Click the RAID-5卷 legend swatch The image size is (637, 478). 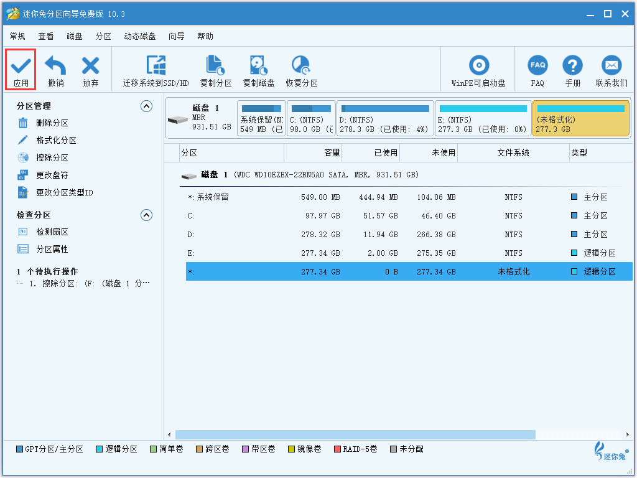pos(337,449)
